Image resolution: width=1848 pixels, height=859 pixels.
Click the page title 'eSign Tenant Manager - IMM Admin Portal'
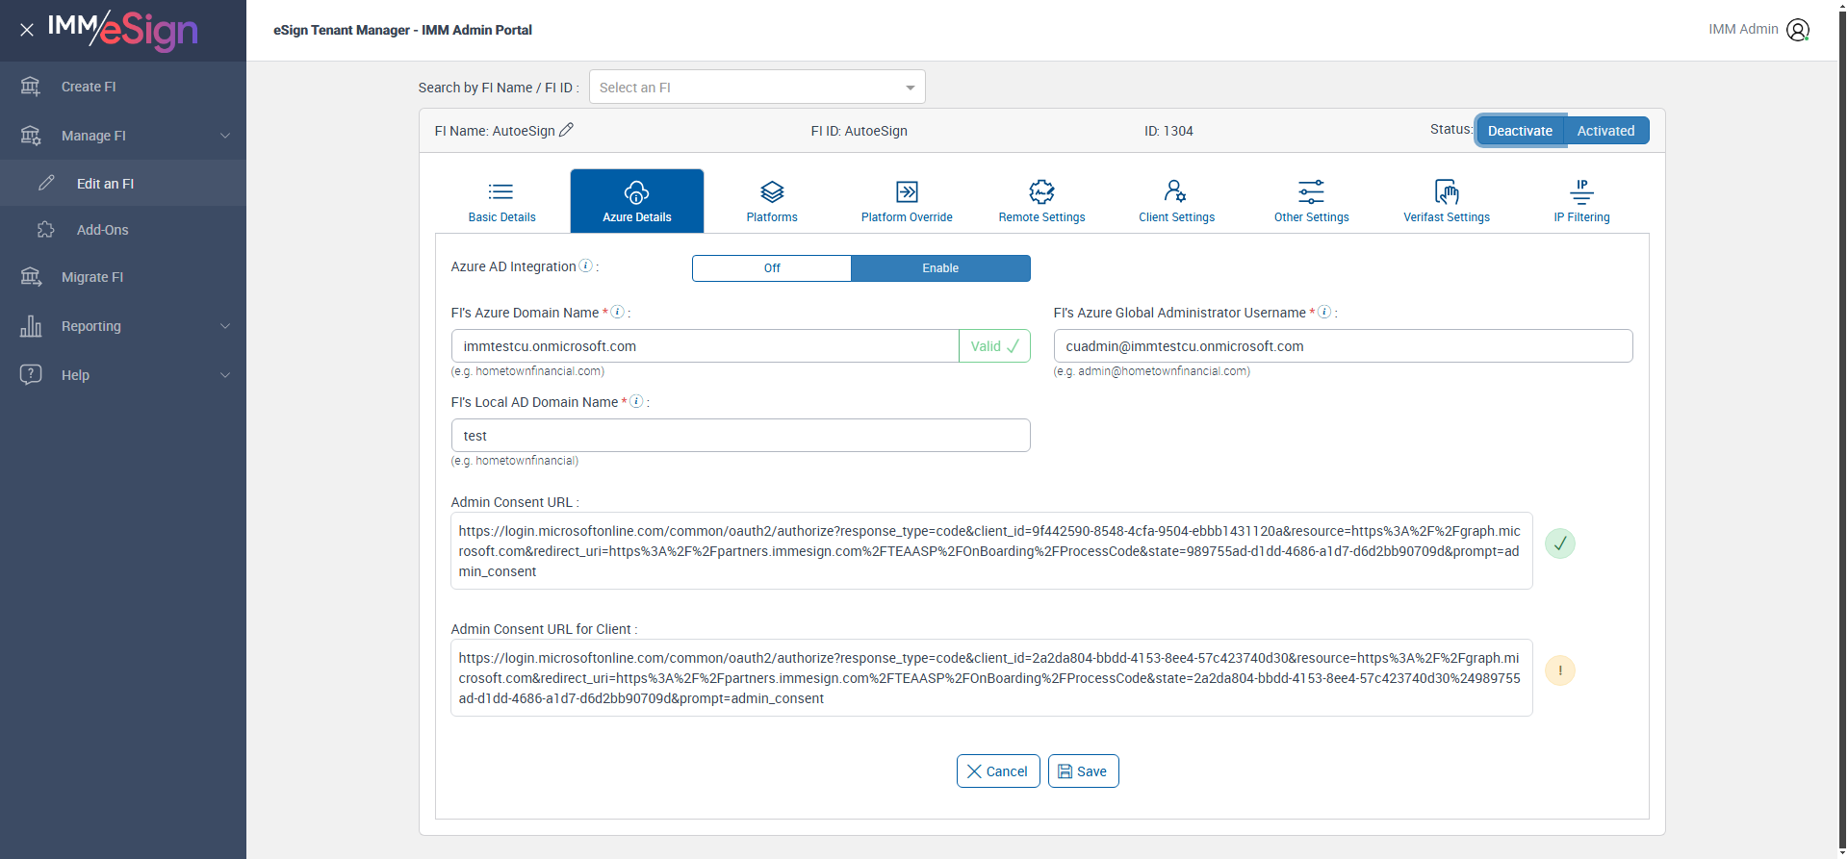402,30
